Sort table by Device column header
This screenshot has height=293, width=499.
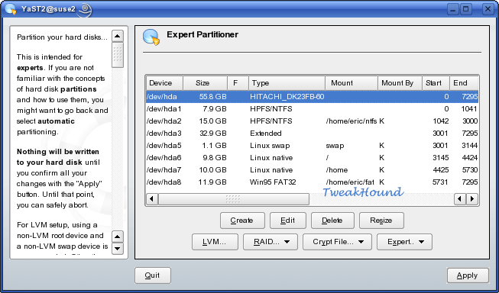click(164, 83)
